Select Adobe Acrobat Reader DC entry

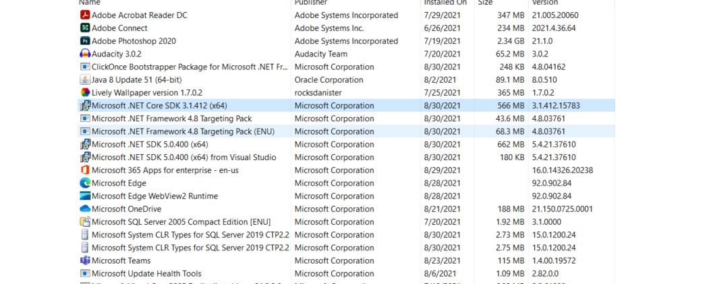[x=139, y=15]
